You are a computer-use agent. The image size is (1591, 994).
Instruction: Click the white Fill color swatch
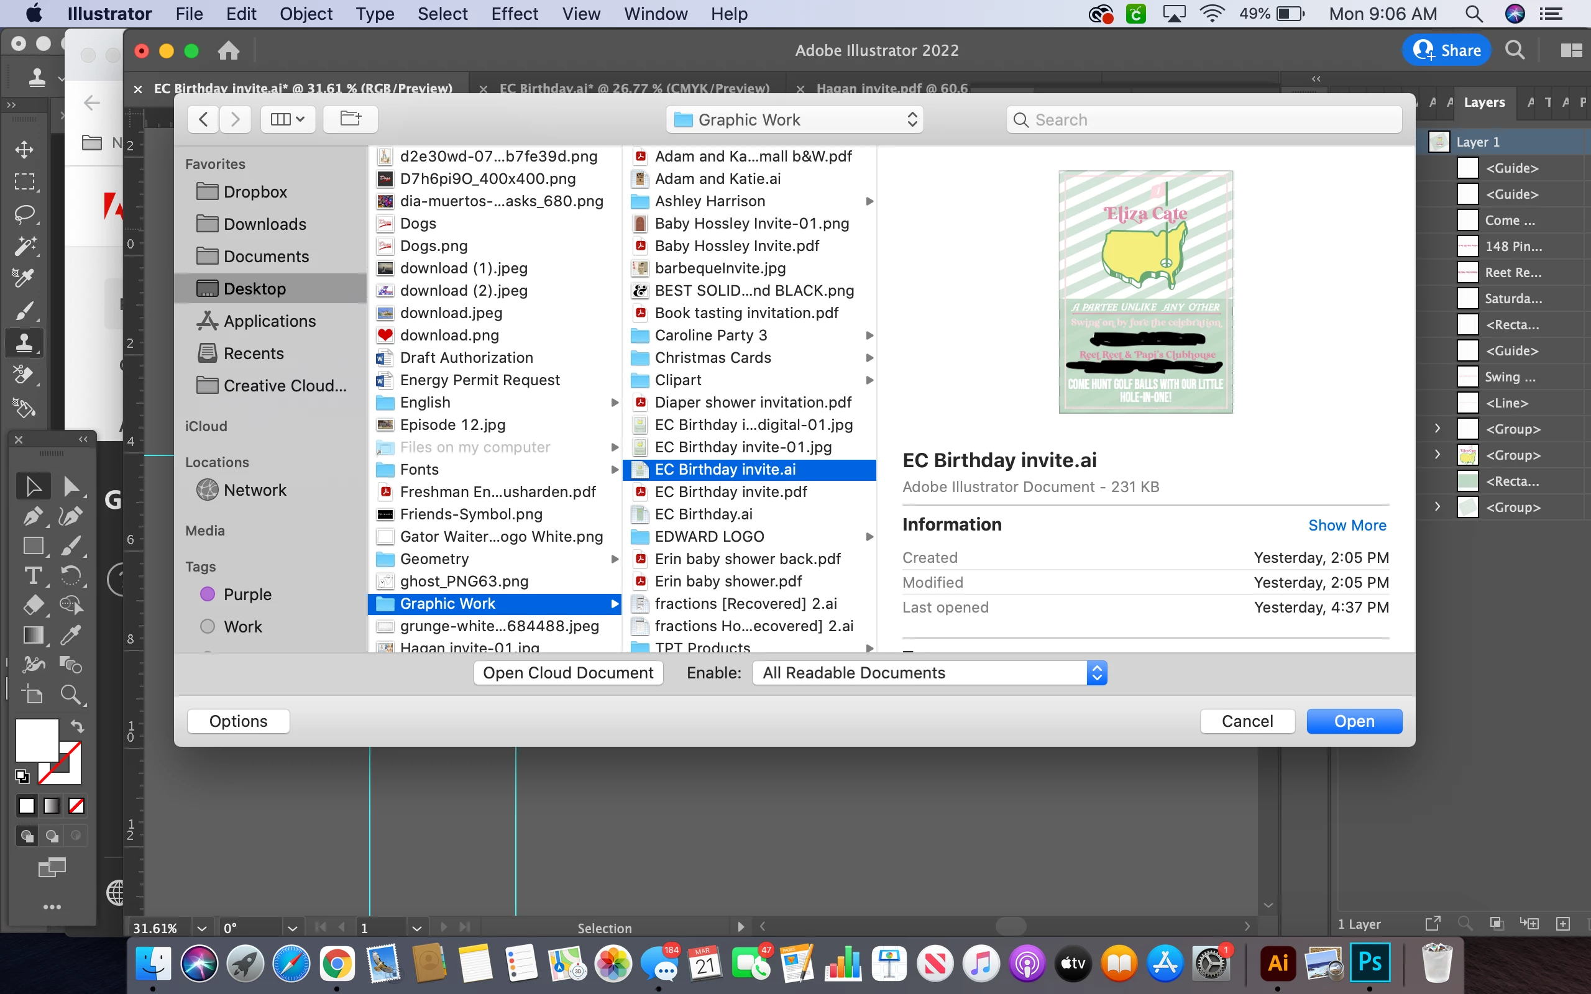pos(37,741)
